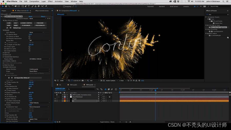Viewport: 231px width, 130px height.
Task: Enable Use Comp Lights checkbox
Action: click(30, 47)
